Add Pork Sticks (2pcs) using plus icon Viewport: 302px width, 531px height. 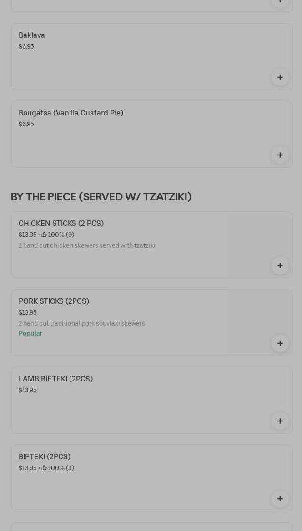tap(280, 343)
